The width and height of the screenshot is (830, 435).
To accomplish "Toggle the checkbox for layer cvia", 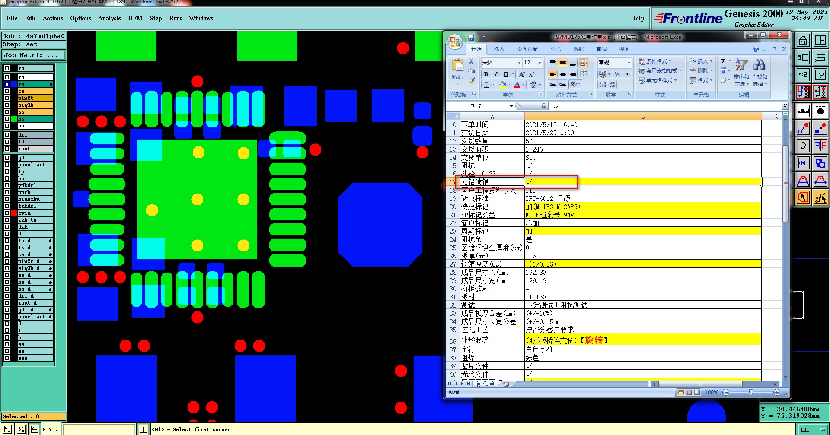I will tap(7, 213).
